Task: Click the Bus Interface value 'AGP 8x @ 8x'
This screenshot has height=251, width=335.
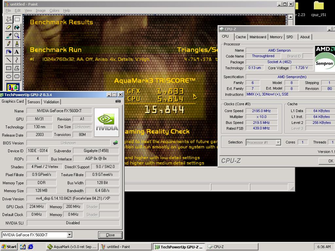Action: click(x=96, y=159)
